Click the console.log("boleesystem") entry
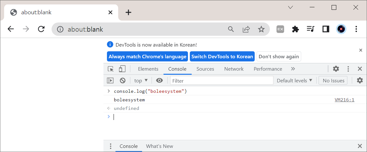The width and height of the screenshot is (367, 152). (x=150, y=91)
